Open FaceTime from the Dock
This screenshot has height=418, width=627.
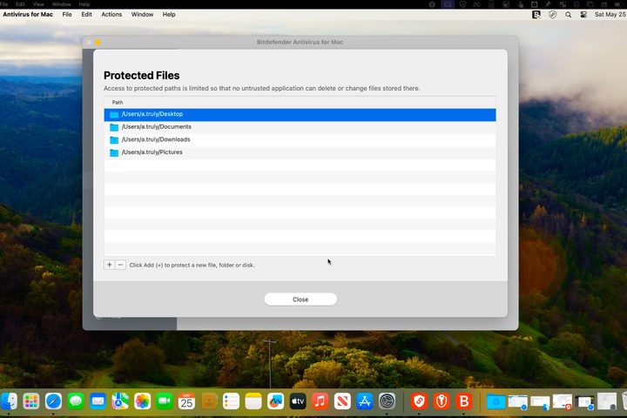click(165, 401)
